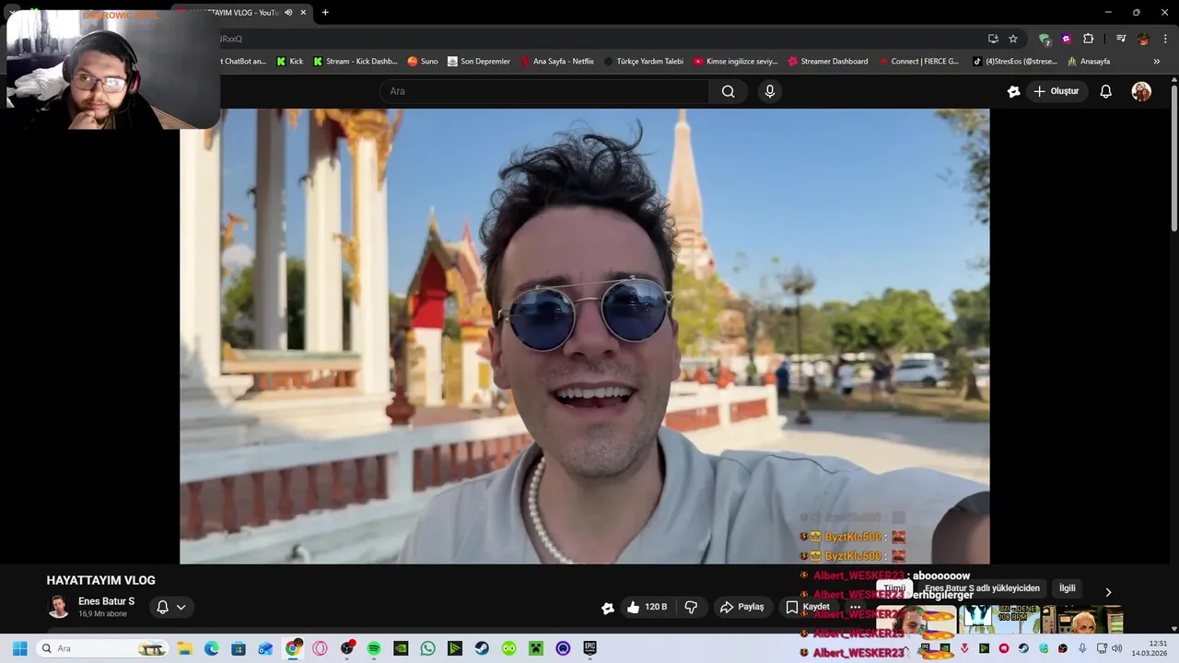Open the Son Depremler bookmark
1179x663 pixels.
tap(479, 62)
